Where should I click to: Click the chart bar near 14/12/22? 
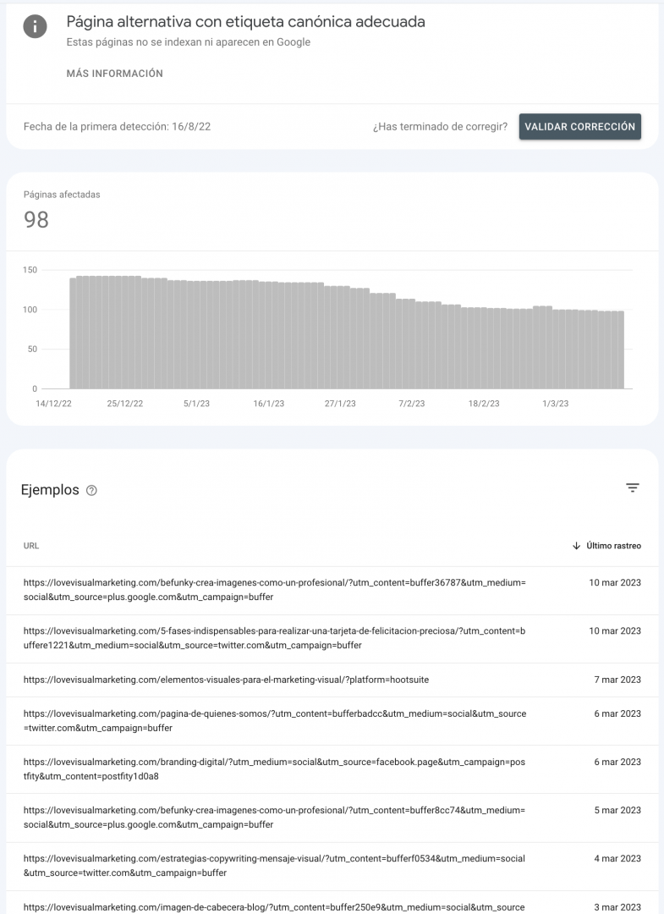73,333
